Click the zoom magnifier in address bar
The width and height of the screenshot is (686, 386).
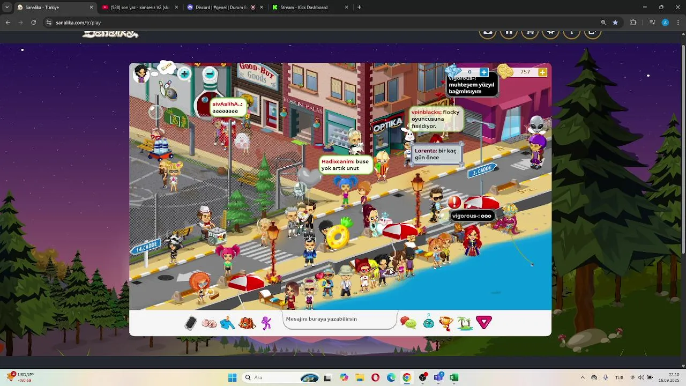(603, 23)
